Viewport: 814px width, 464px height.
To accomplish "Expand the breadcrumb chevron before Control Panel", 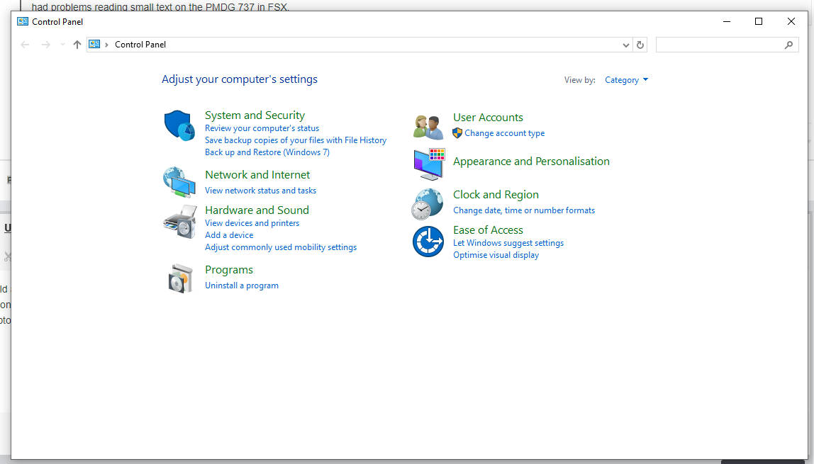I will (x=106, y=45).
